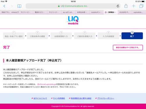Open the プライバシーポリシー footer link

click(106, 98)
